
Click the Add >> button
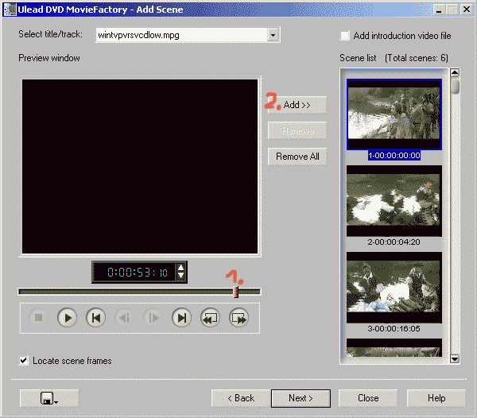pyautogui.click(x=297, y=105)
